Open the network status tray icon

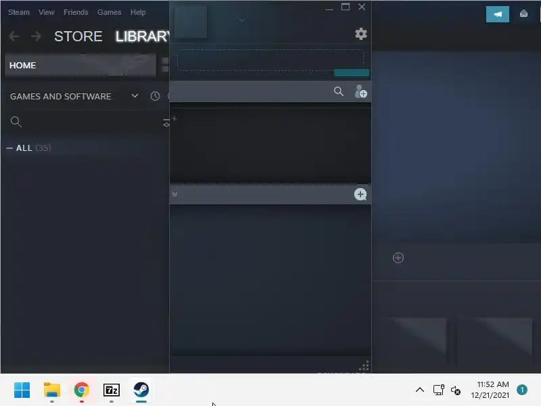point(439,390)
